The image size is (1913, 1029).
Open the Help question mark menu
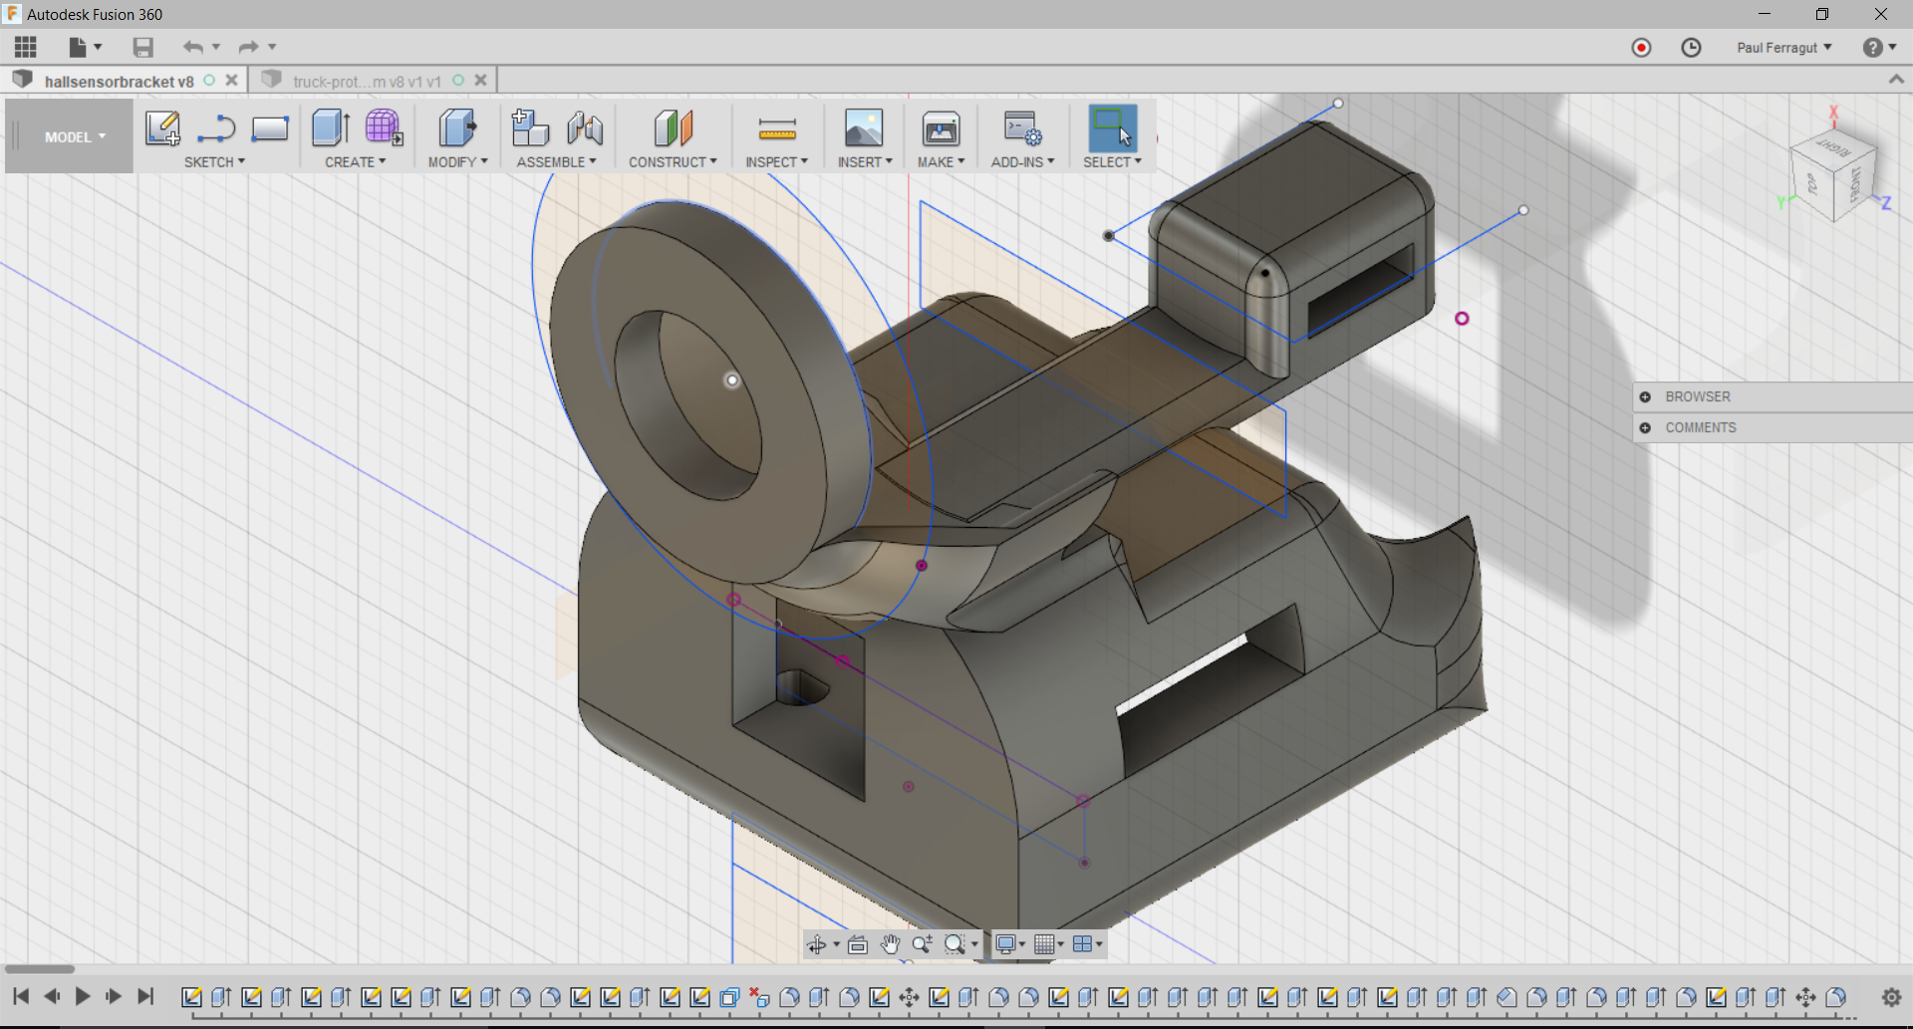pyautogui.click(x=1879, y=48)
